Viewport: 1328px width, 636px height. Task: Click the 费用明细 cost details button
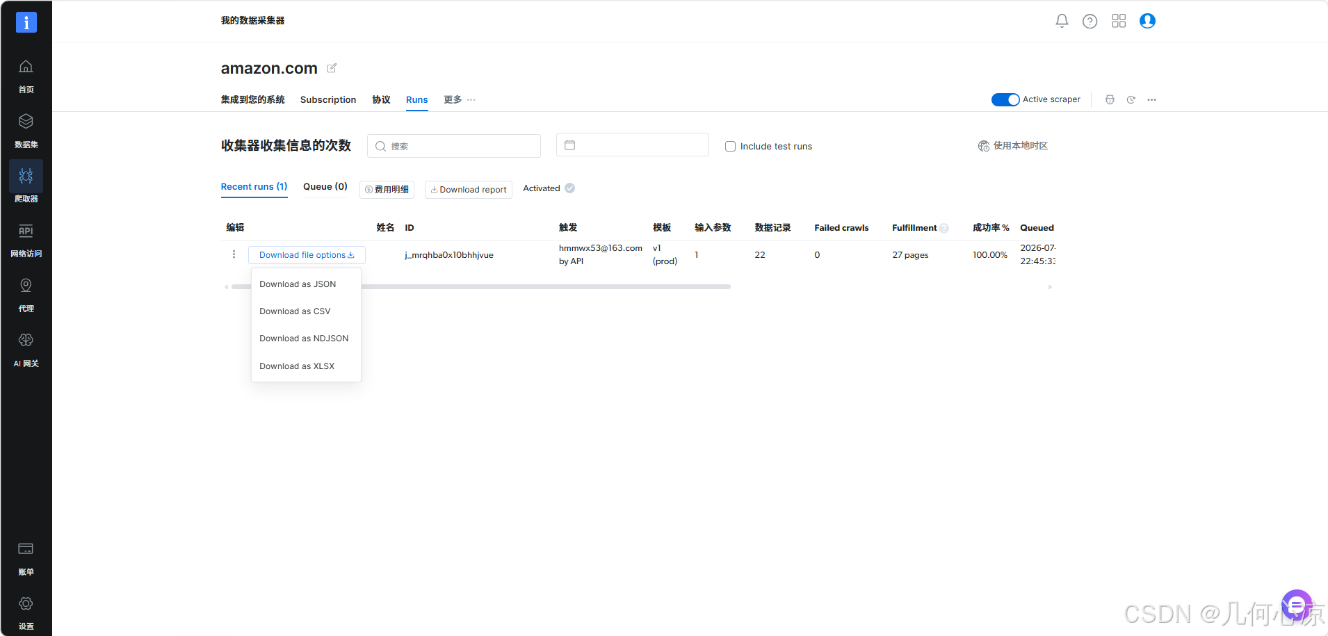387,190
